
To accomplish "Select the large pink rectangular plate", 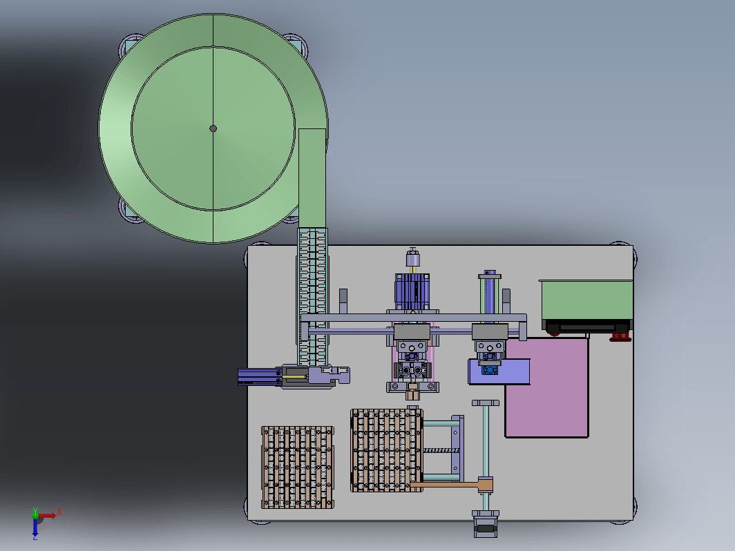I will click(x=547, y=388).
